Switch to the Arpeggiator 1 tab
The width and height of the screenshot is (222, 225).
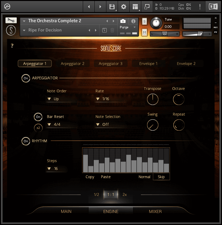click(x=35, y=64)
